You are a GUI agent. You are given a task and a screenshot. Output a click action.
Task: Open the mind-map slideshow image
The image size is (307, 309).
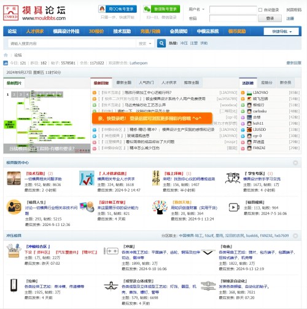pyautogui.click(x=47, y=121)
